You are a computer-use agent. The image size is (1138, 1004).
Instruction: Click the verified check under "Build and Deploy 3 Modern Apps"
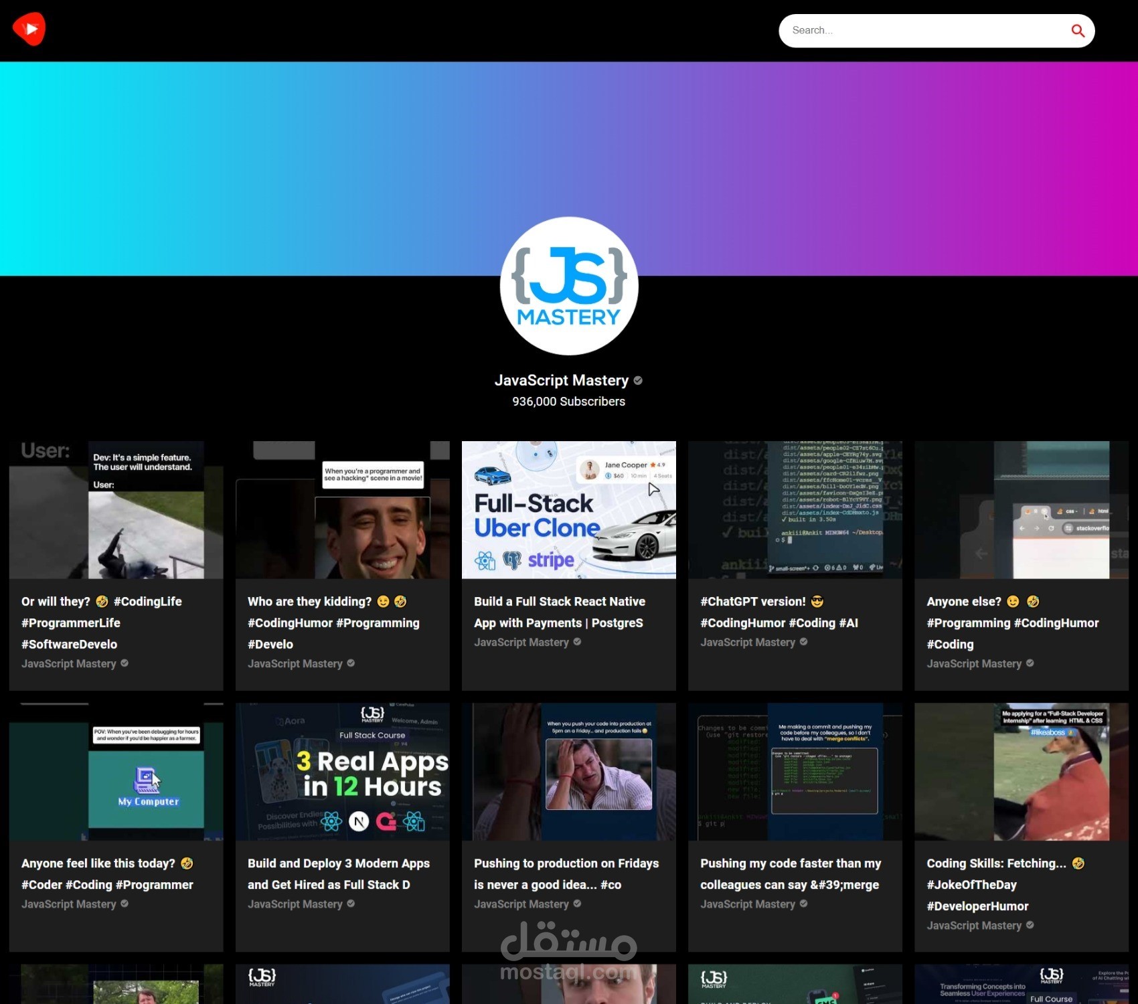tap(351, 904)
